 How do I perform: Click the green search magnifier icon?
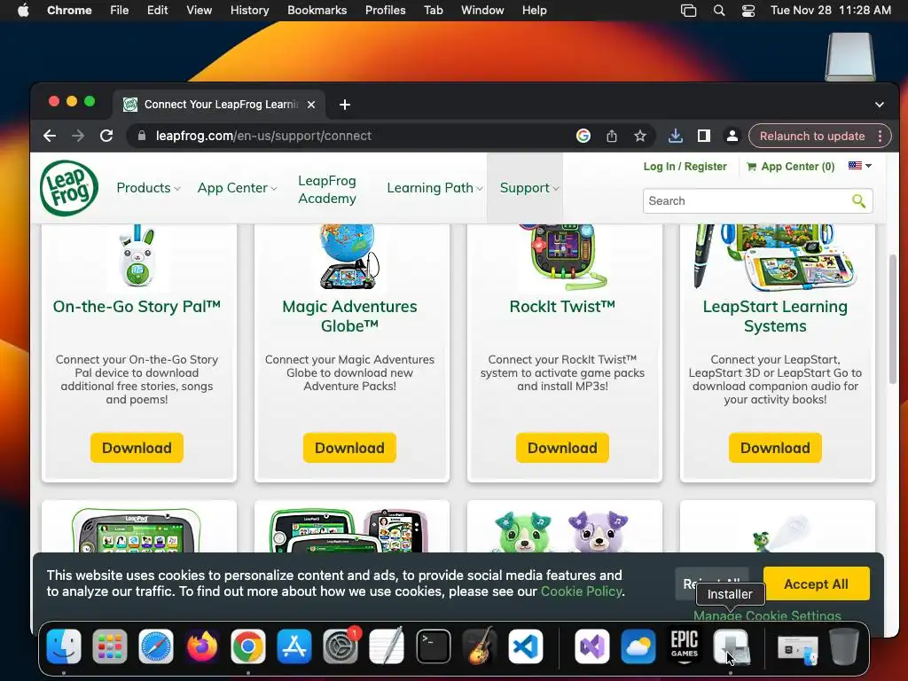858,201
